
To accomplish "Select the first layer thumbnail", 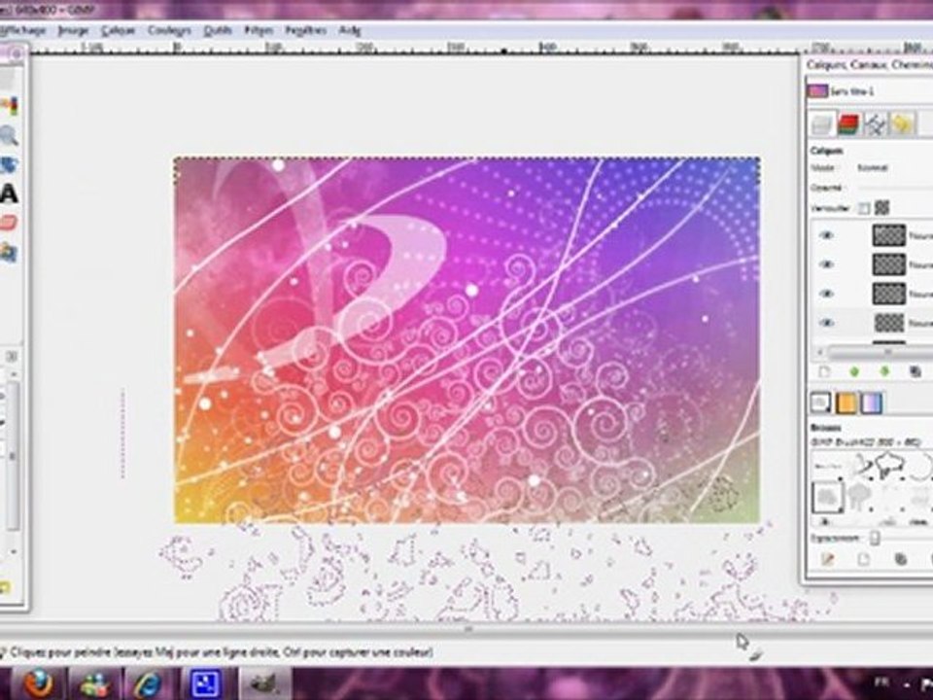I will point(889,235).
